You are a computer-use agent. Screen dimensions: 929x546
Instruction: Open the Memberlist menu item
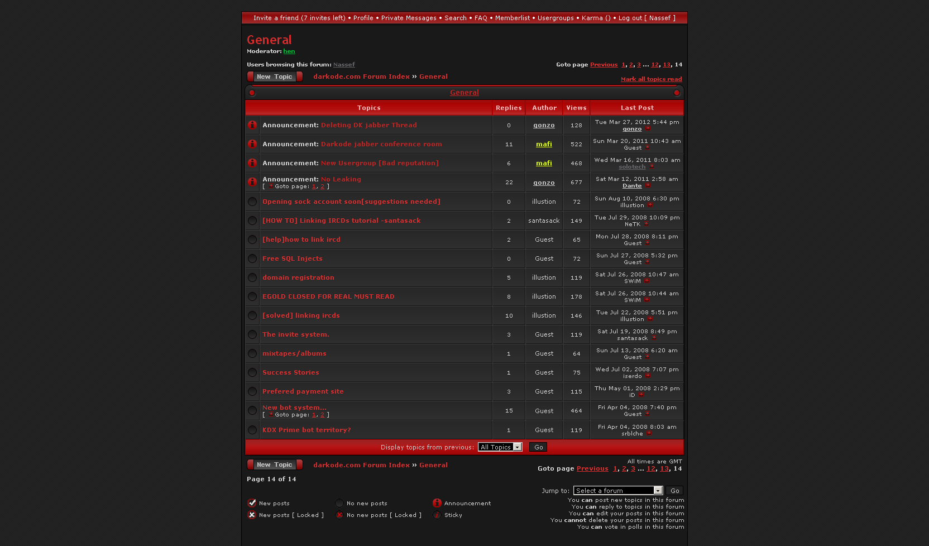point(512,18)
